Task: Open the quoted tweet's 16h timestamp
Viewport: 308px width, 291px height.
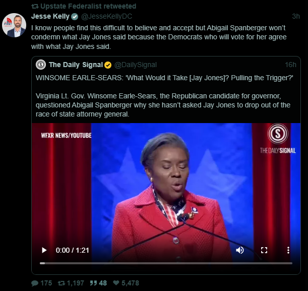Action: pos(290,65)
